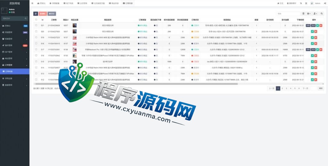Delete order row 517 with red trash icon
Viewport: 328px width, 166px height.
tap(321, 50)
